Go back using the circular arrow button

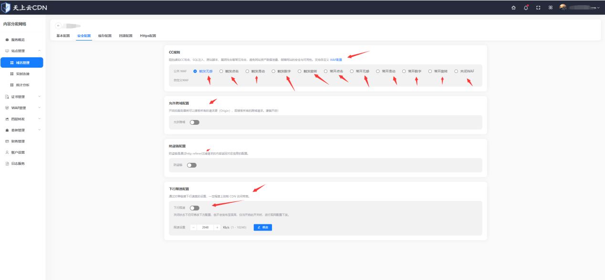[59, 26]
